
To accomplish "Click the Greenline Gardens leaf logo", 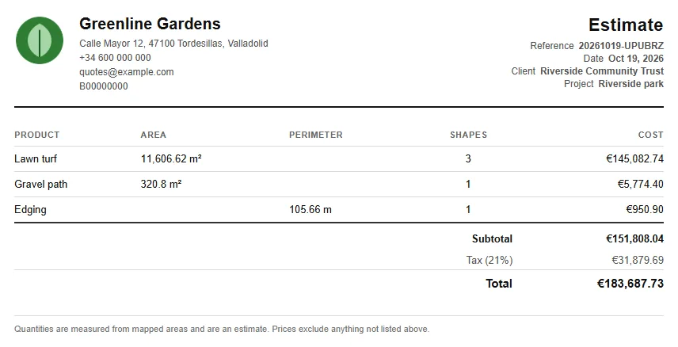I will [x=40, y=40].
